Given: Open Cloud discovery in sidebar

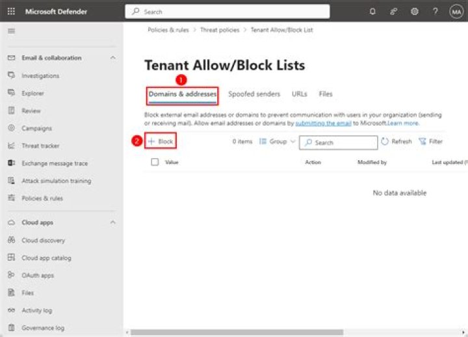Looking at the screenshot, I should point(43,240).
